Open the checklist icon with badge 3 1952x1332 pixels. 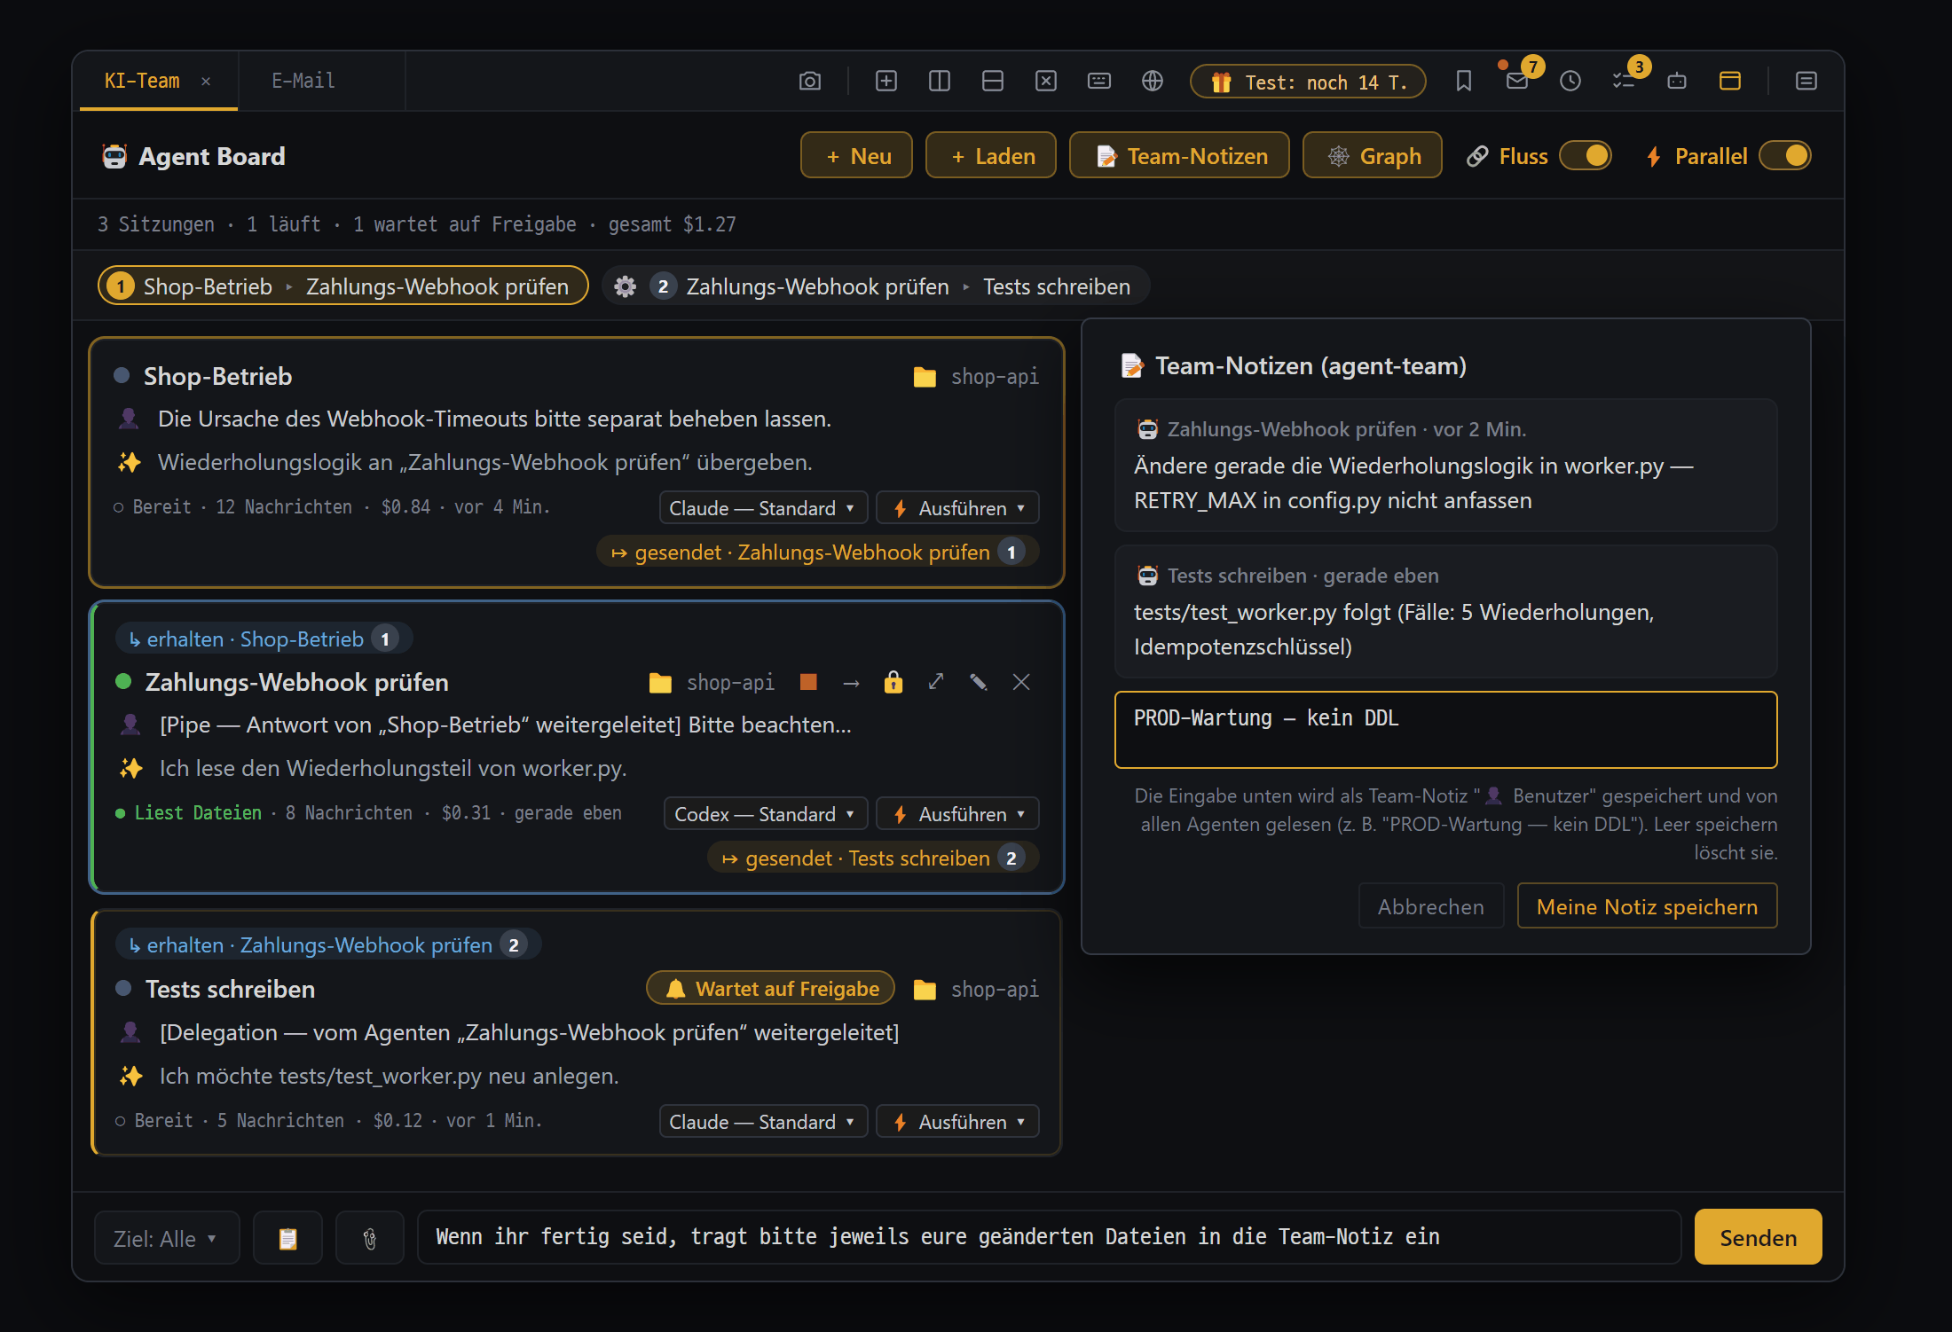click(x=1624, y=82)
